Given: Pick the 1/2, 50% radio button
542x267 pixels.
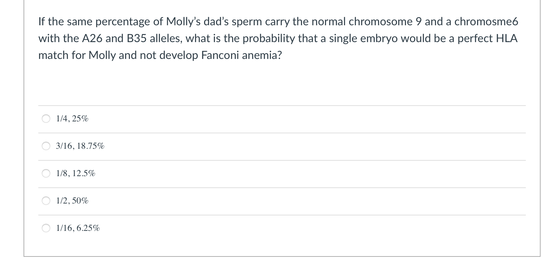Looking at the screenshot, I should coord(46,201).
